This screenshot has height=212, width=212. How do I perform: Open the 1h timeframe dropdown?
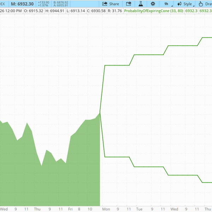(166, 4)
